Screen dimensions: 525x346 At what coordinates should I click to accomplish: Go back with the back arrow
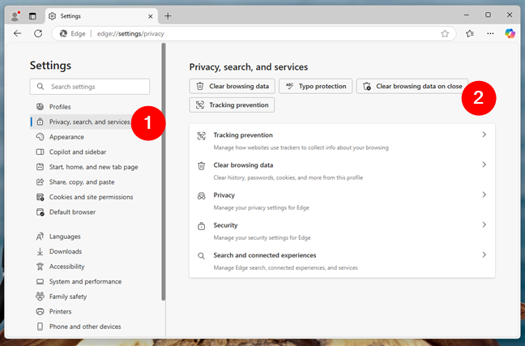17,33
